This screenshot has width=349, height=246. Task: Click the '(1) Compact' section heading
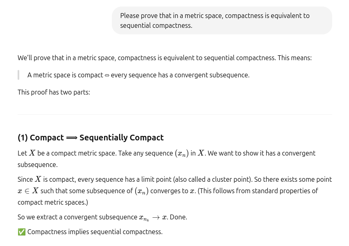(x=91, y=138)
